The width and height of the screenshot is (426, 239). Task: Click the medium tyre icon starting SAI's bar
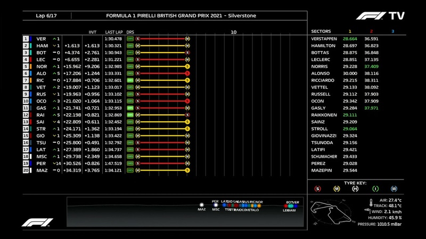138,122
